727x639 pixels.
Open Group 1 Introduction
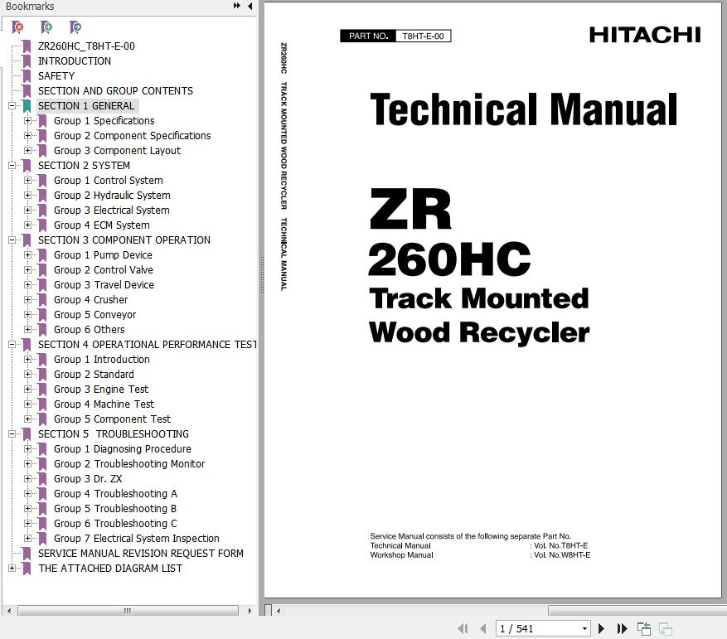coord(101,360)
